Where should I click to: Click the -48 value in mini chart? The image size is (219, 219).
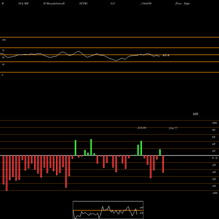(141, 208)
